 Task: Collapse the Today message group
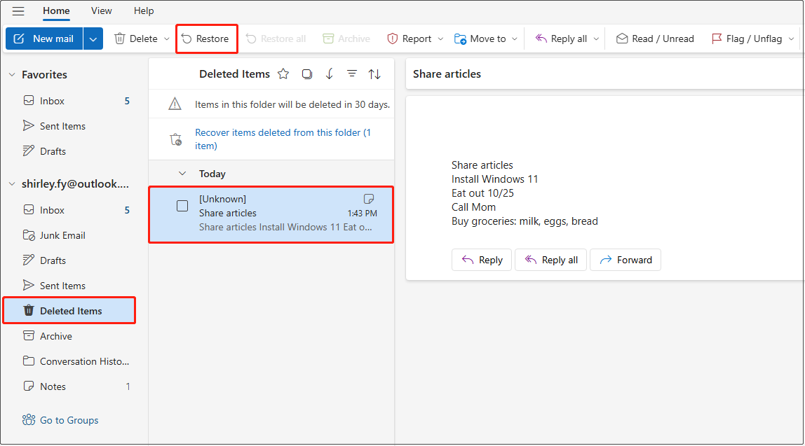(182, 173)
